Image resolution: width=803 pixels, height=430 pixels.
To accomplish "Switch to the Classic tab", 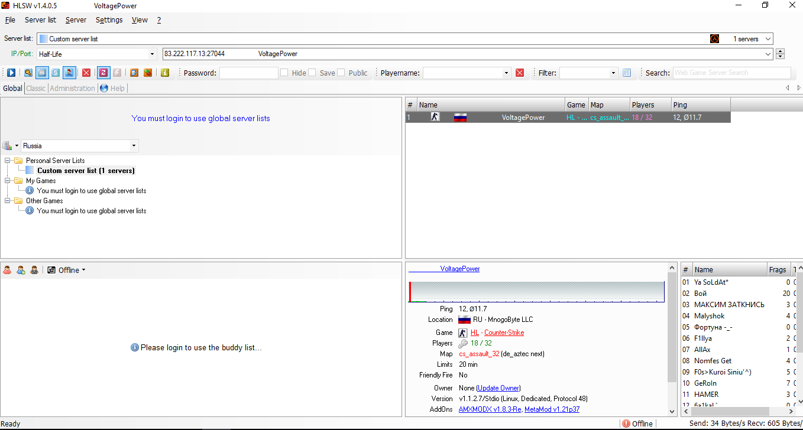I will pos(35,88).
